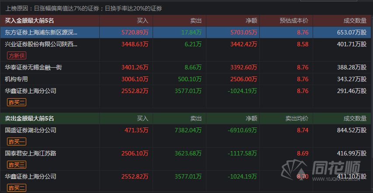Open 华鑫证券上海分公司 in the 卖出金额最大前5名 section
The image size is (373, 193).
(31, 176)
